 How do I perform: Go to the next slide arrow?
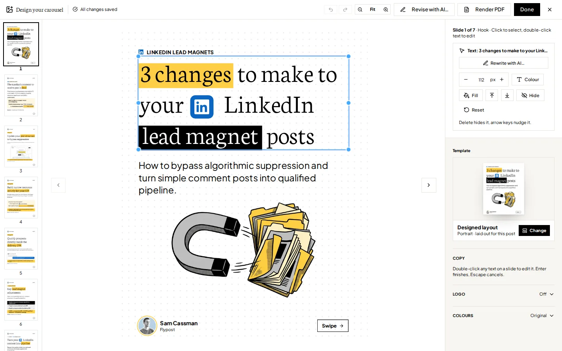[x=429, y=185]
